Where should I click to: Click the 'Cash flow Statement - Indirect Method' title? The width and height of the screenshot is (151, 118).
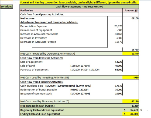pyautogui.click(x=79, y=6)
